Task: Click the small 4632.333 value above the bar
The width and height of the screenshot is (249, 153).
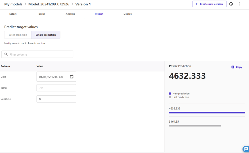Action: pyautogui.click(x=175, y=109)
